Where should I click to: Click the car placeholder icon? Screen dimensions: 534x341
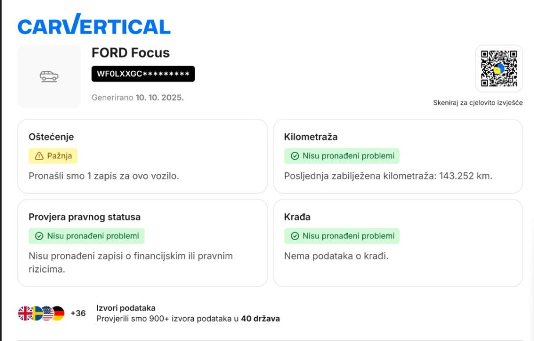[x=49, y=76]
